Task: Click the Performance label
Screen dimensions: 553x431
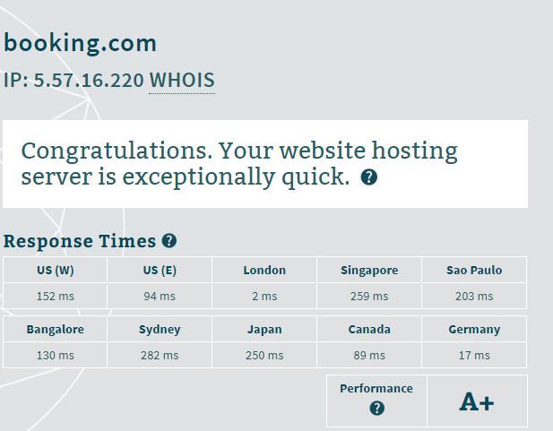Action: pos(376,389)
